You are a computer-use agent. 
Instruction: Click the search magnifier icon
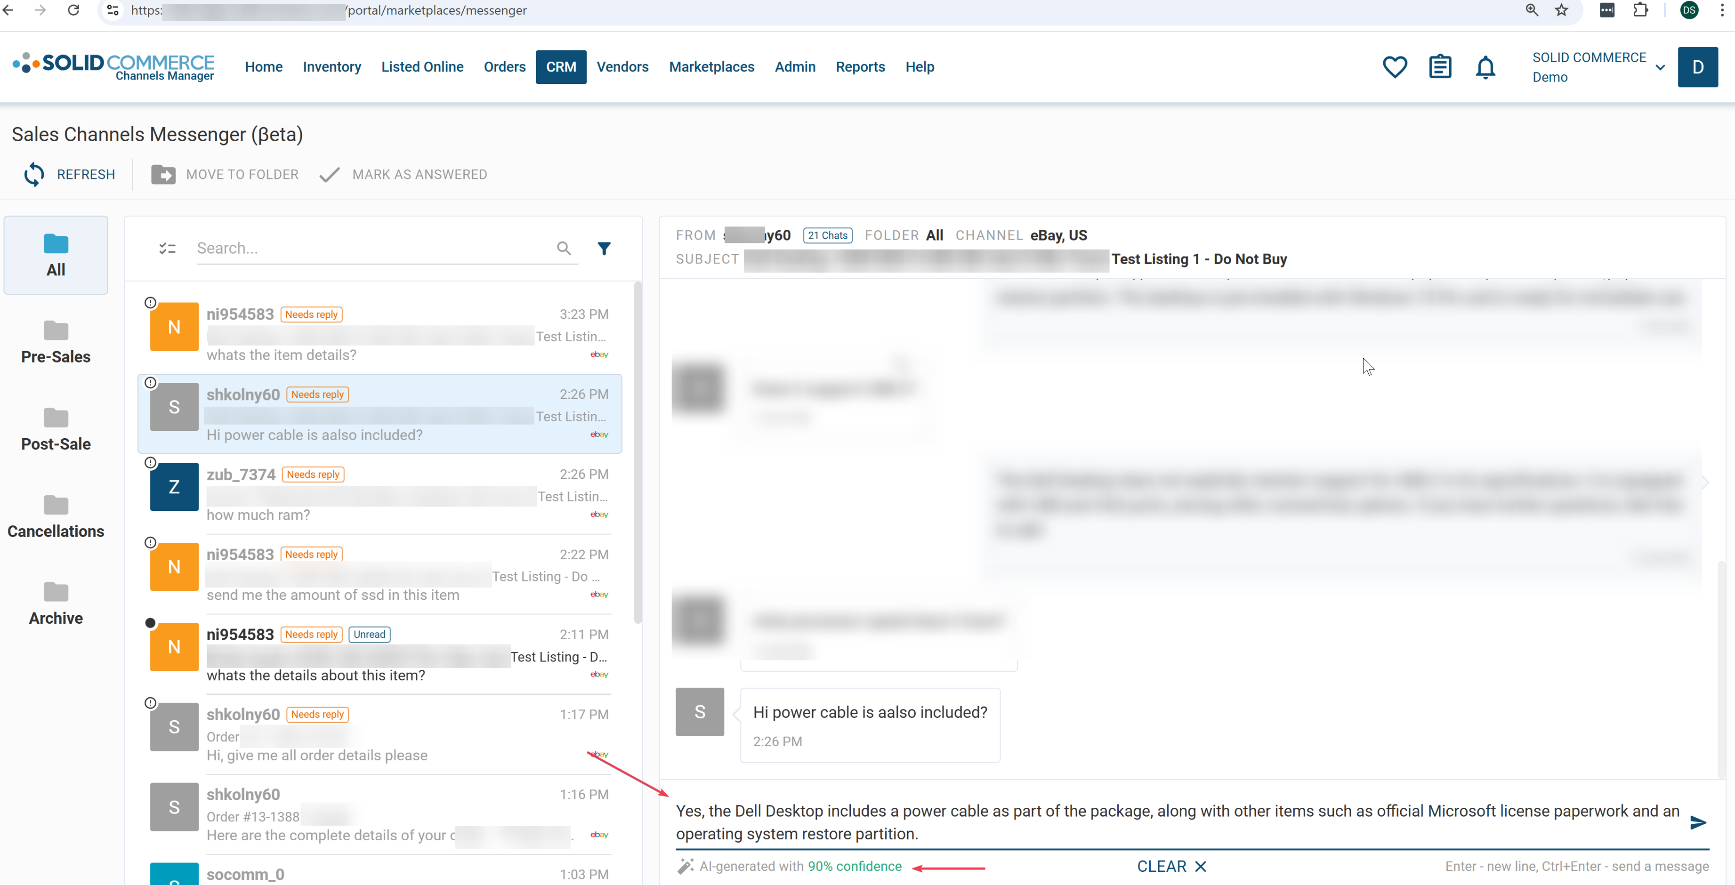[564, 249]
